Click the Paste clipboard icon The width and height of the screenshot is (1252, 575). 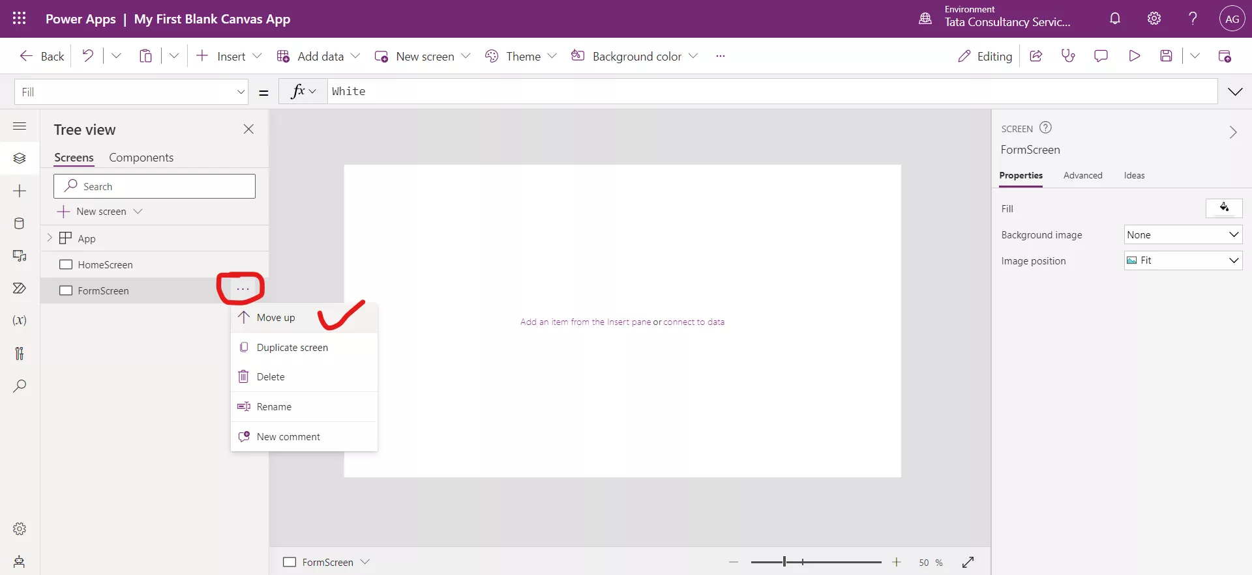point(145,56)
